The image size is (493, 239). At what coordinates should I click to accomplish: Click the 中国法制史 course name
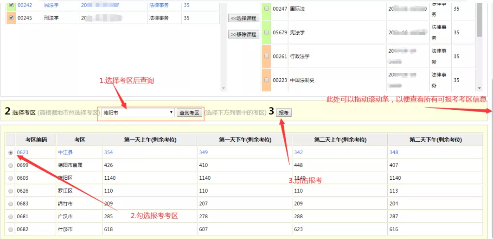click(x=302, y=80)
